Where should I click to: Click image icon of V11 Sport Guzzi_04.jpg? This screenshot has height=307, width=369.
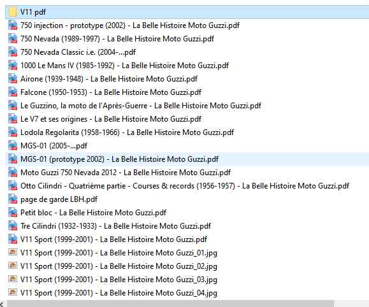coord(13,292)
